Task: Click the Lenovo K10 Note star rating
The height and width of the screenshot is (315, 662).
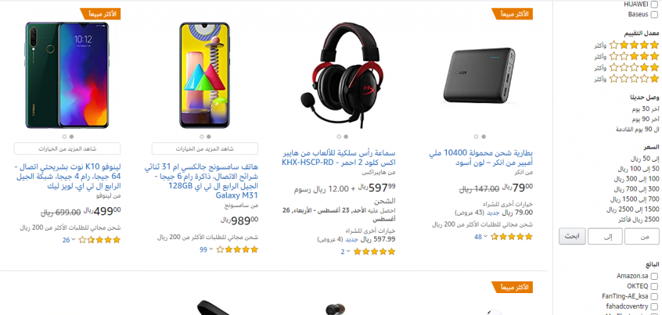Action: pos(99,240)
